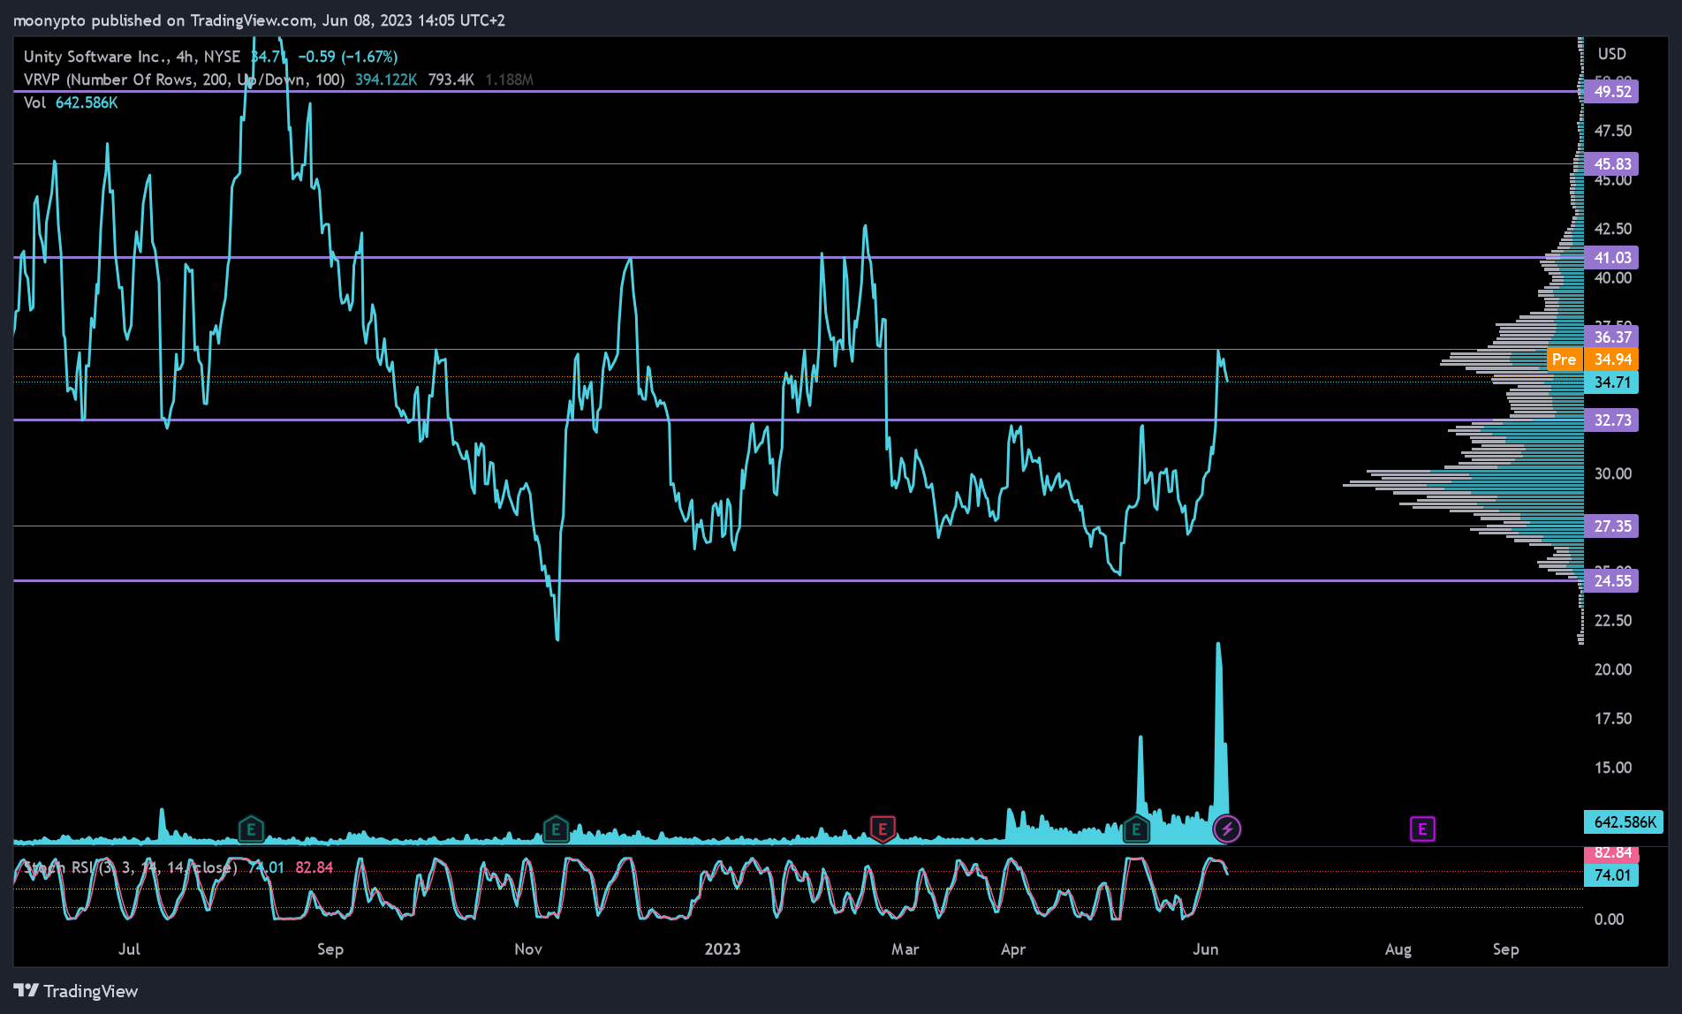
Task: Click the orange Pre 34.94 pre-market label
Action: tap(1593, 359)
